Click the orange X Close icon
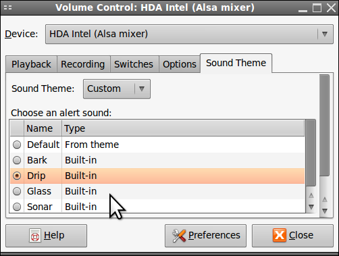This screenshot has height=256, width=339. pos(280,235)
